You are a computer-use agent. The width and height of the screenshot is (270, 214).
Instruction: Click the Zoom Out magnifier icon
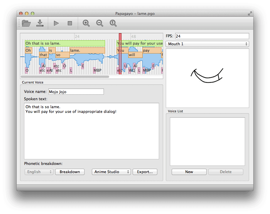coord(100,23)
